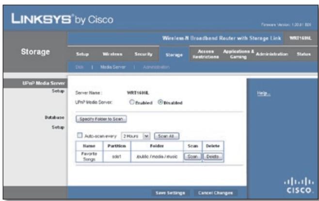Click Specify Folder to Scan button

pos(101,119)
